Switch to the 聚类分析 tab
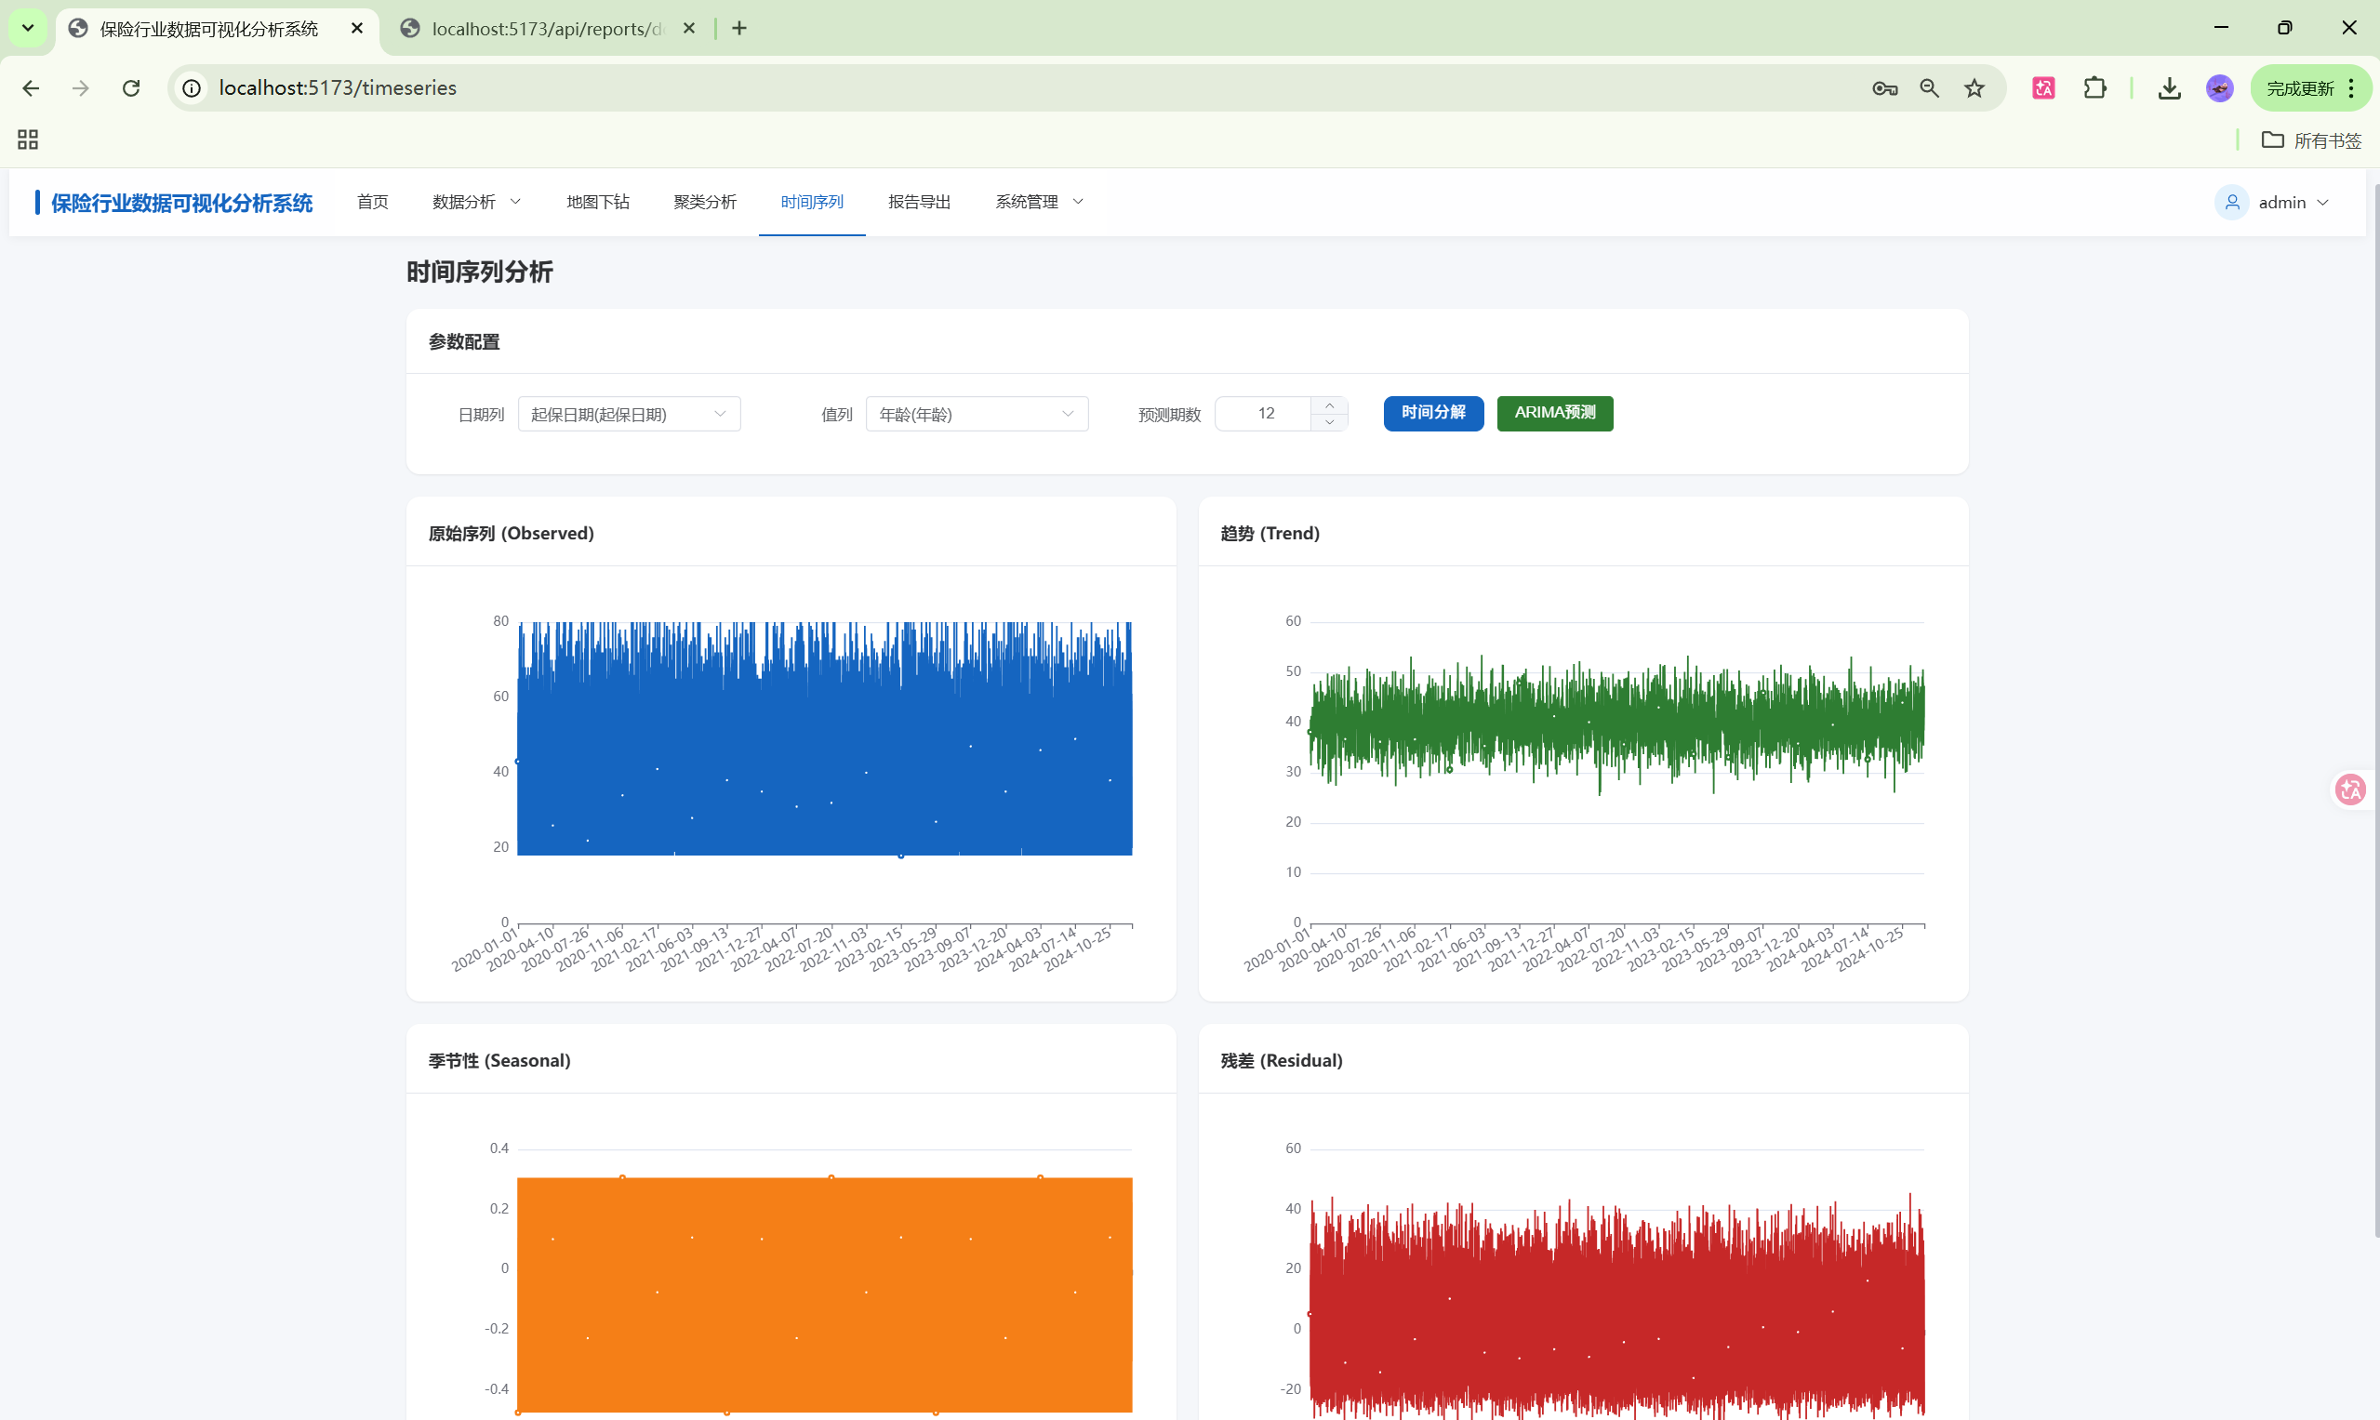Viewport: 2380px width, 1420px height. [x=704, y=202]
